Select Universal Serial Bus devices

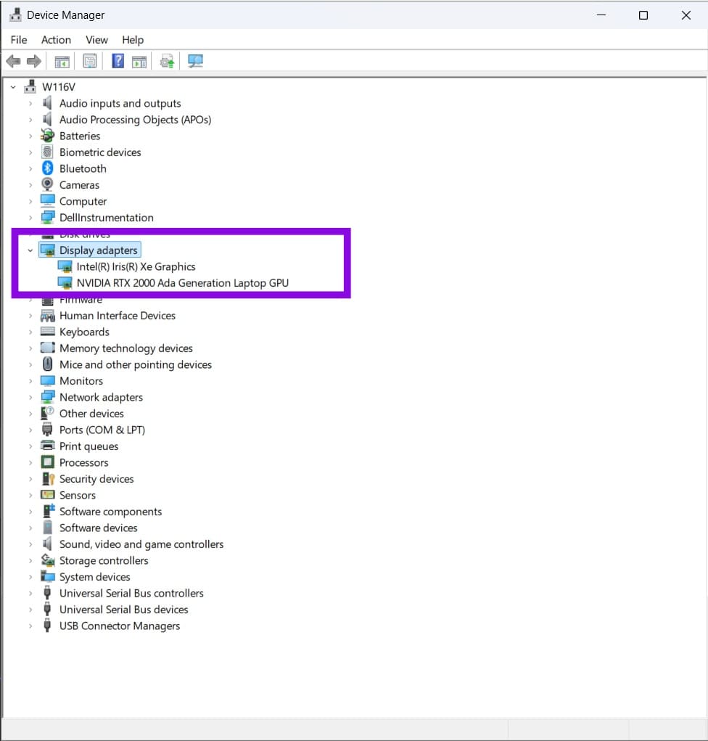[x=124, y=610]
